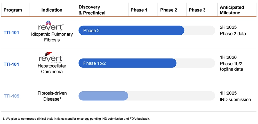Click the Idiopathic Pulmonary Fibrosis indication text
Screen dimensions: 258x124
point(52,37)
